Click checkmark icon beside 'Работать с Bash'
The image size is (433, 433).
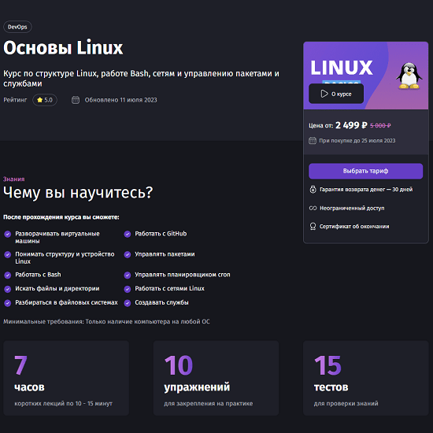click(x=8, y=275)
